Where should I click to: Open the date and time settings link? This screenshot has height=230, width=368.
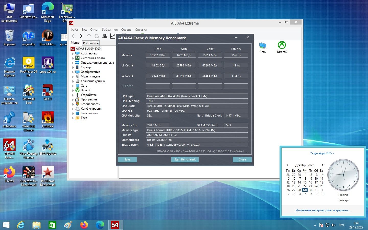[323, 210]
